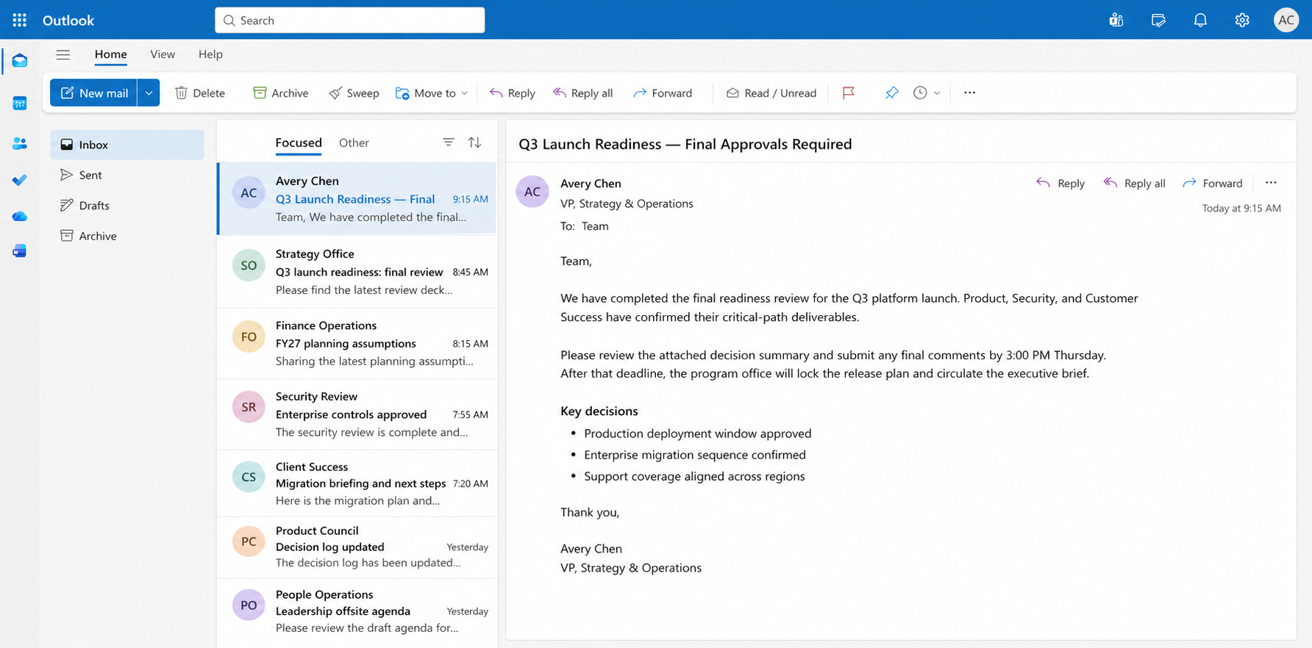Switch to the Help ribbon tab

click(210, 54)
